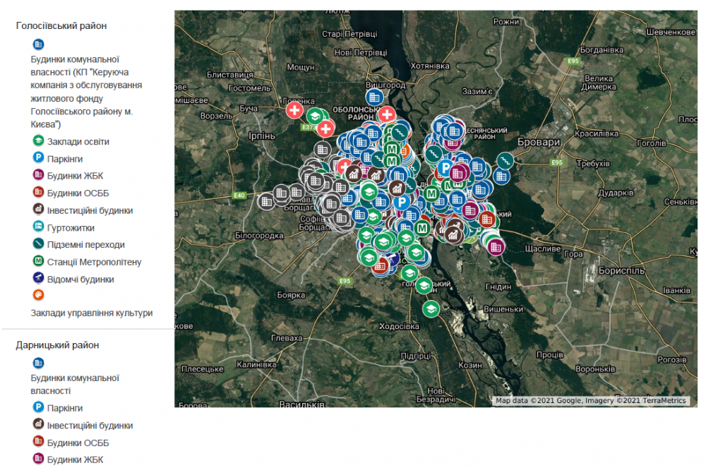Click Будинки ОСББ label under Дарницький район
This screenshot has height=468, width=706.
coord(78,443)
